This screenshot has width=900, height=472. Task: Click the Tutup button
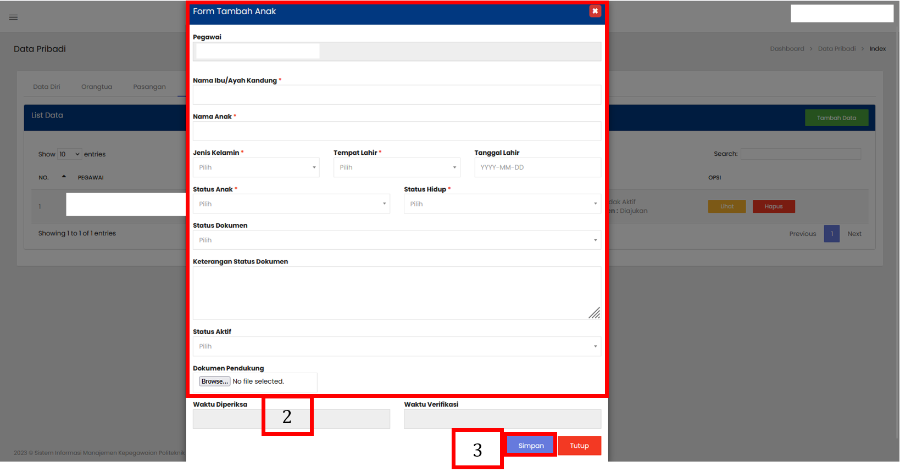pos(579,446)
